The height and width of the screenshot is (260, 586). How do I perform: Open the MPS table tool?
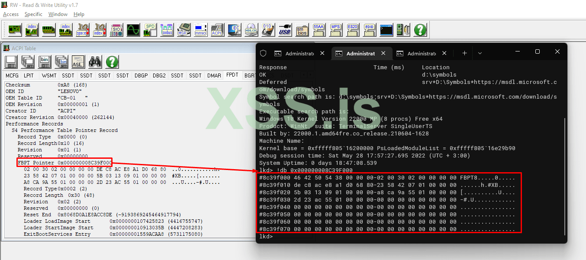point(335,30)
